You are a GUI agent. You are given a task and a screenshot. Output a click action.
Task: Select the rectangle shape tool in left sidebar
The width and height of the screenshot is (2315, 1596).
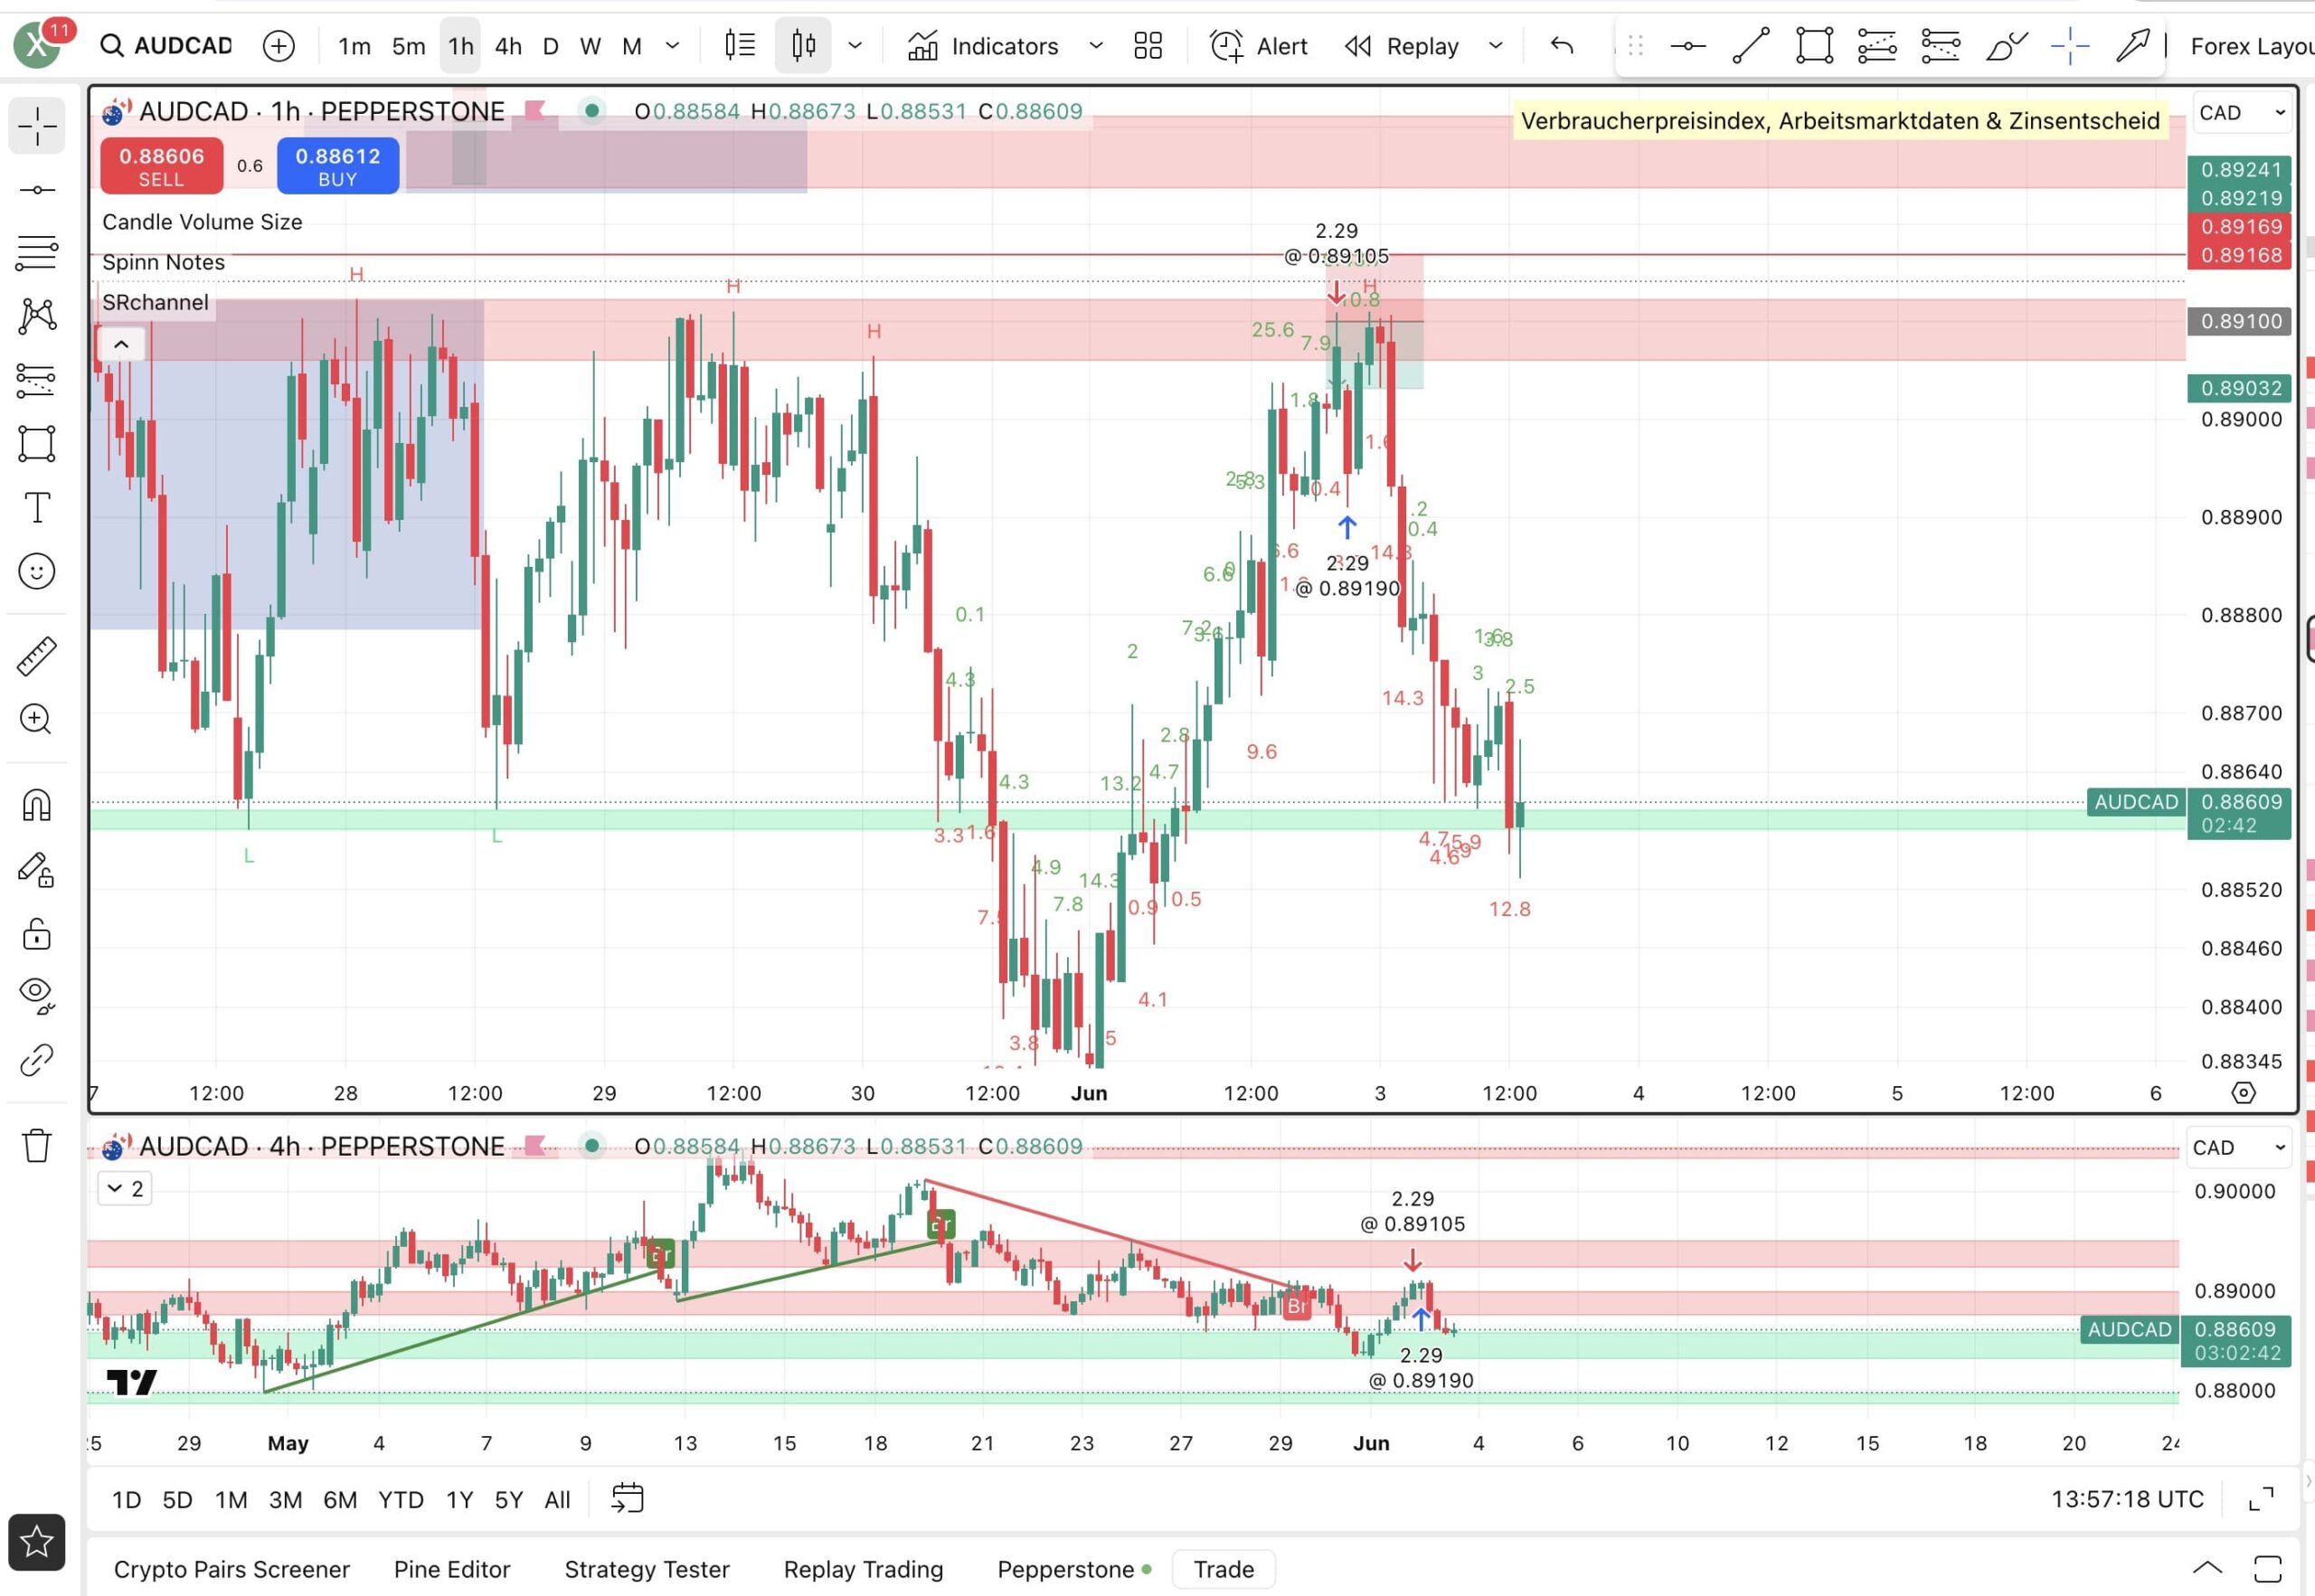pyautogui.click(x=37, y=443)
